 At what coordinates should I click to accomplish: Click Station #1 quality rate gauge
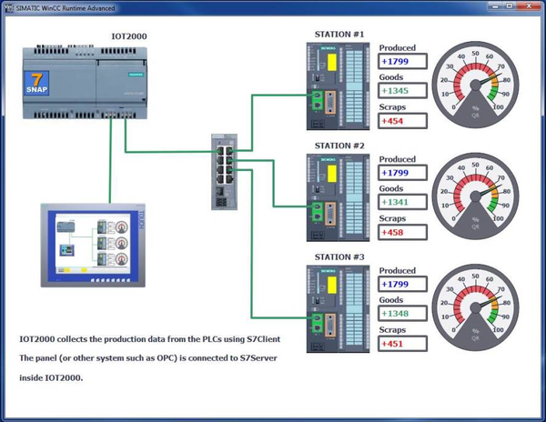coord(475,85)
